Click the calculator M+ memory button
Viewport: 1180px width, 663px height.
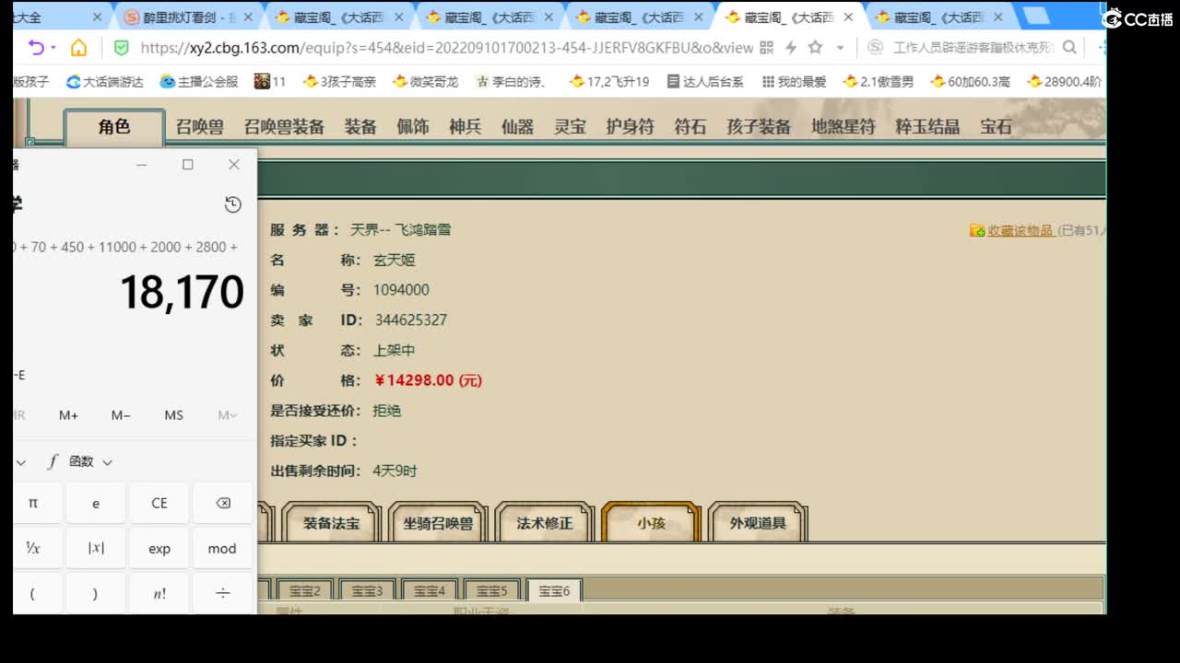[68, 415]
